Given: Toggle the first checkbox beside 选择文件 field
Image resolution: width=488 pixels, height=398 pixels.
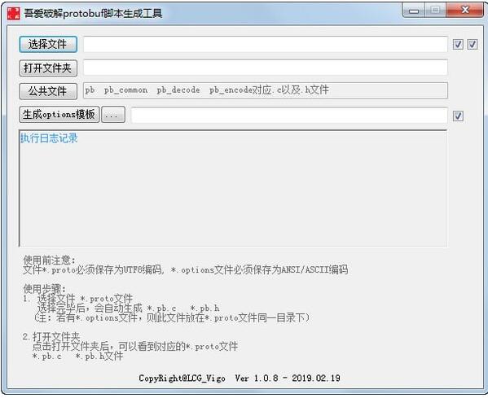Looking at the screenshot, I should (458, 45).
